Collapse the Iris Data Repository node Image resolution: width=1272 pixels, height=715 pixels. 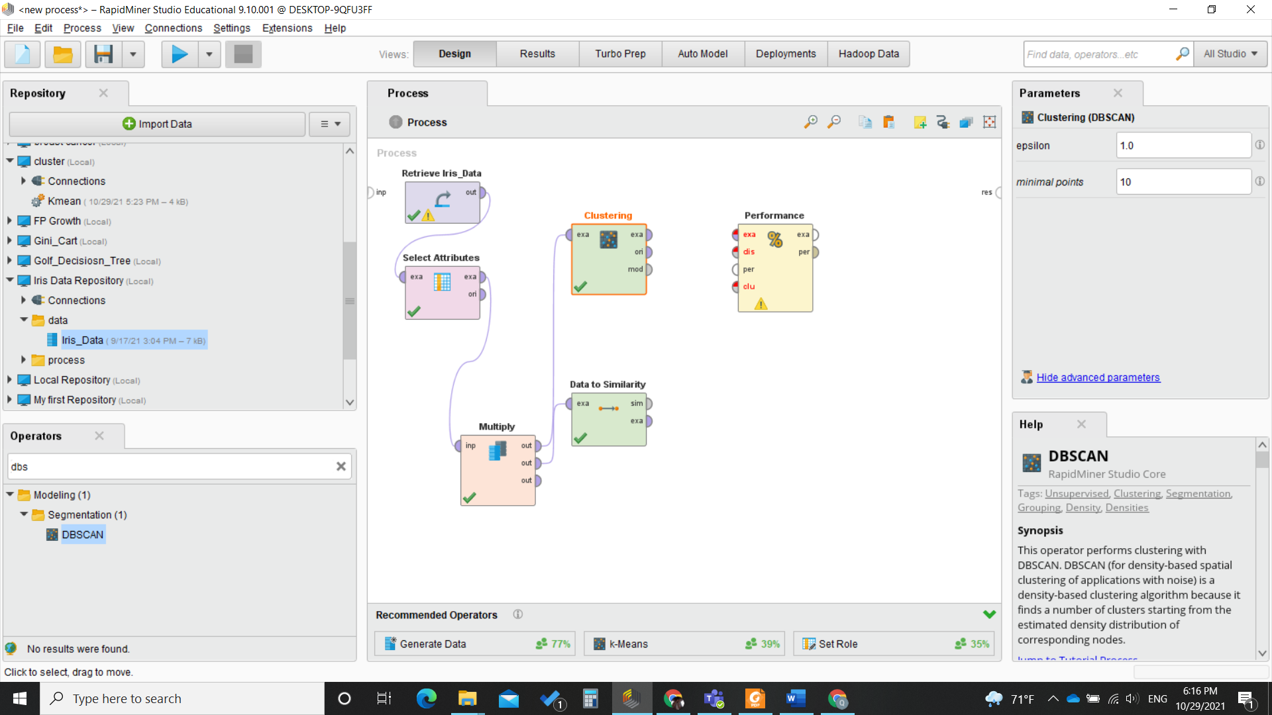10,280
